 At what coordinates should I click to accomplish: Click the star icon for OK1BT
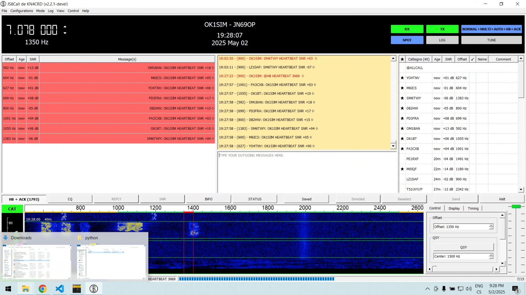coord(402,139)
